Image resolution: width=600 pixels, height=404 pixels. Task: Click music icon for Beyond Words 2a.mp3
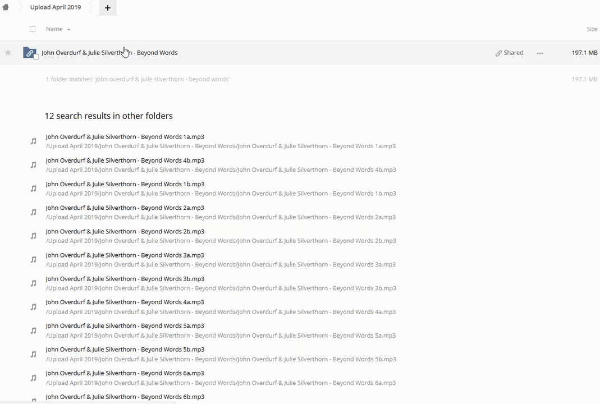pyautogui.click(x=34, y=212)
